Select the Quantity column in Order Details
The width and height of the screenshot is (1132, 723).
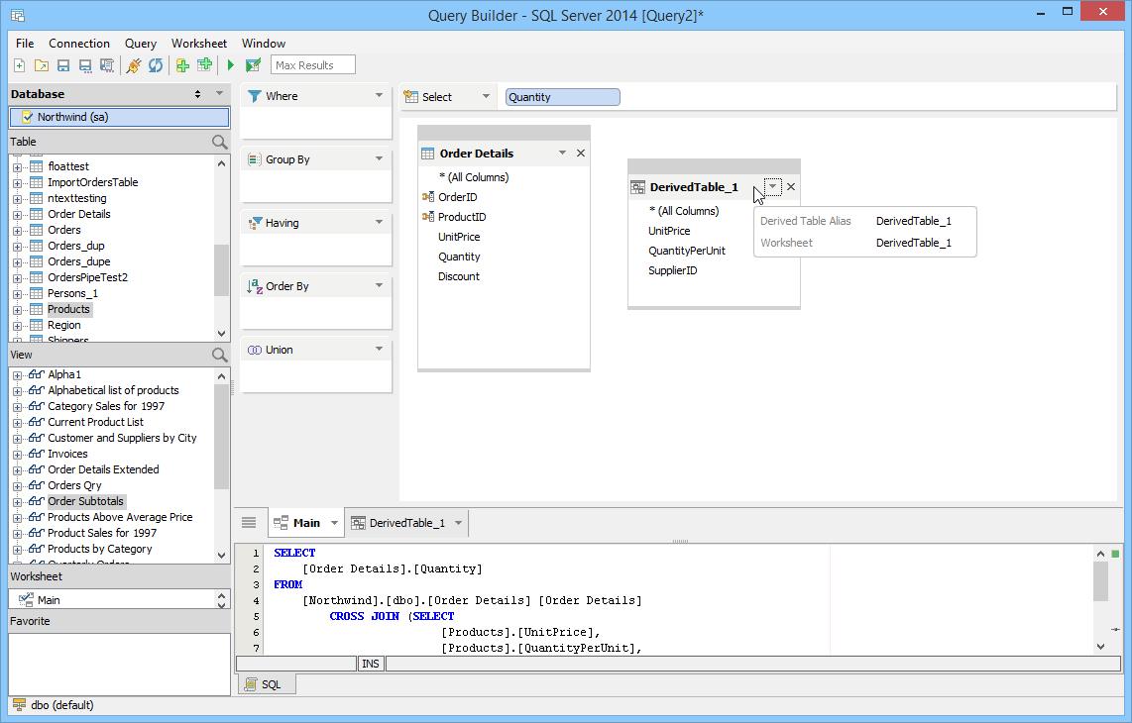[x=459, y=257]
